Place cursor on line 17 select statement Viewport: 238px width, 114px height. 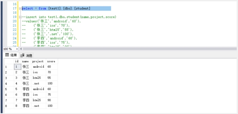(56, 9)
